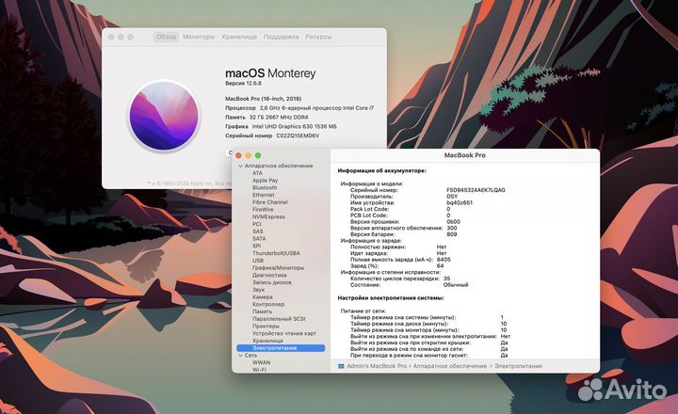
Task: Maximize System Information with green button
Action: (258, 155)
